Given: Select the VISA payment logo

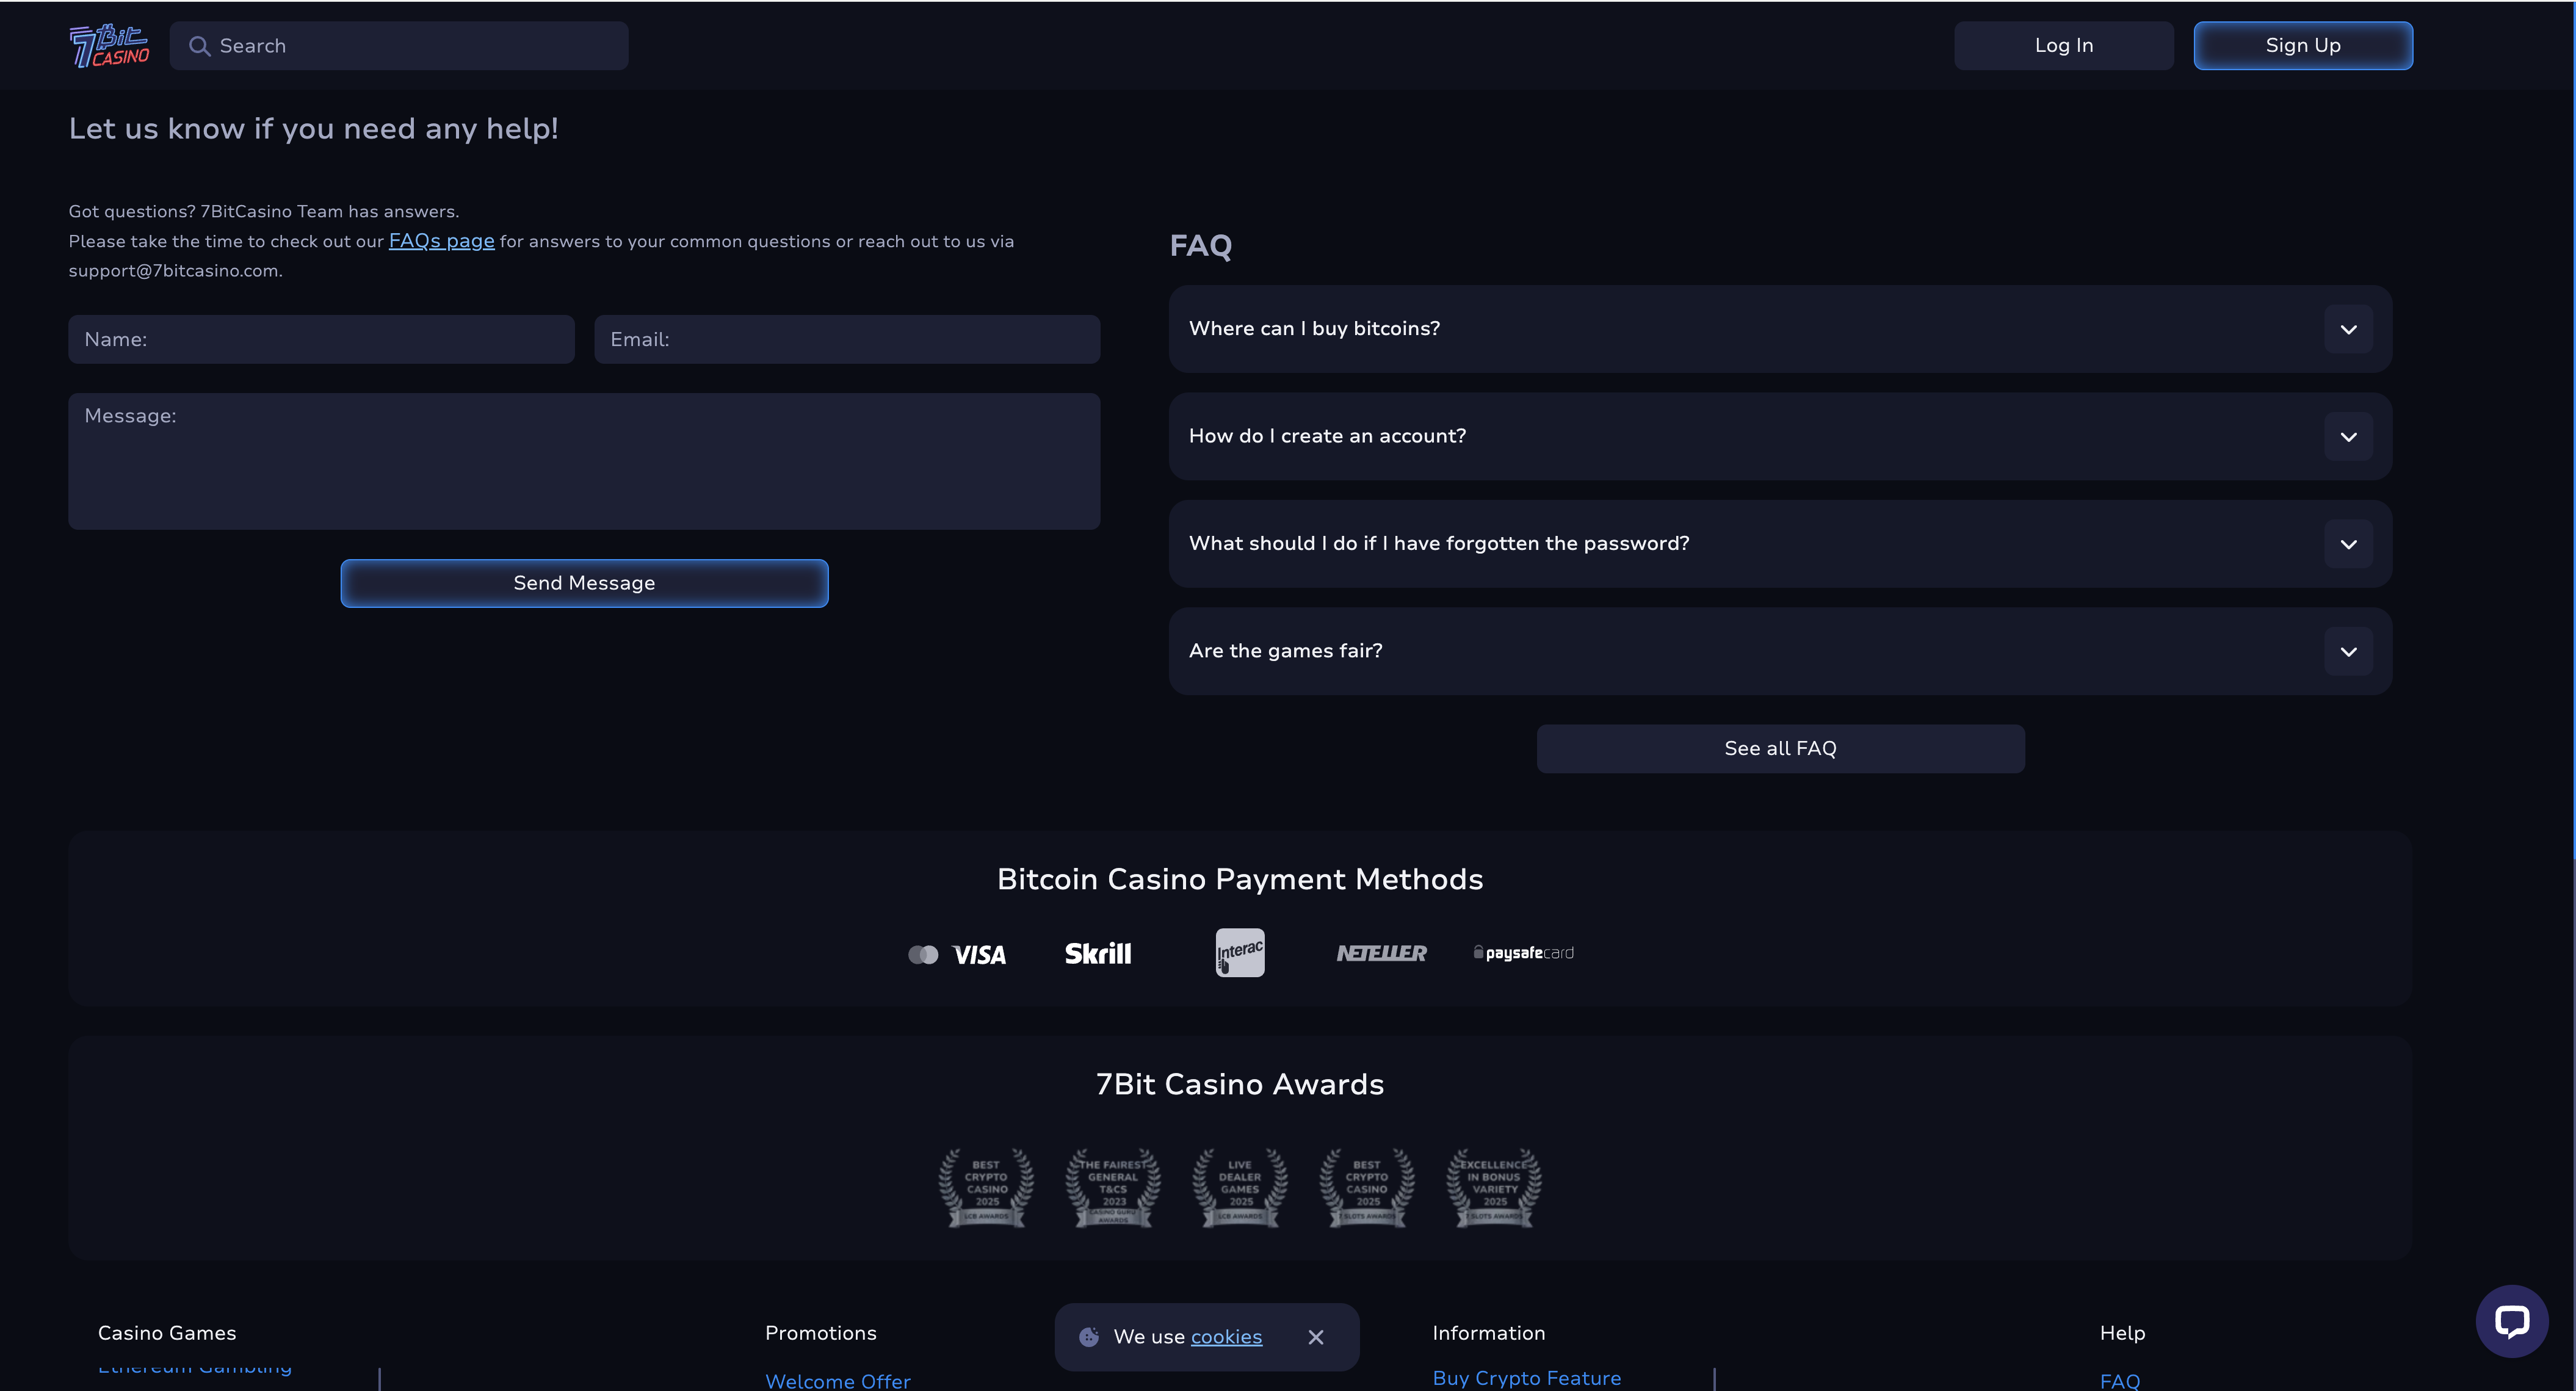Looking at the screenshot, I should coord(979,955).
